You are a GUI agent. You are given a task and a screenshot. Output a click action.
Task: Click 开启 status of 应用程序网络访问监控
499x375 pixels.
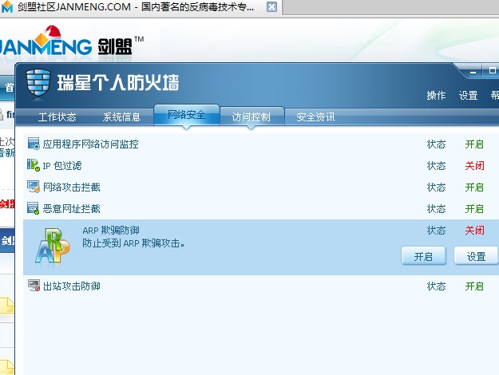click(x=474, y=144)
